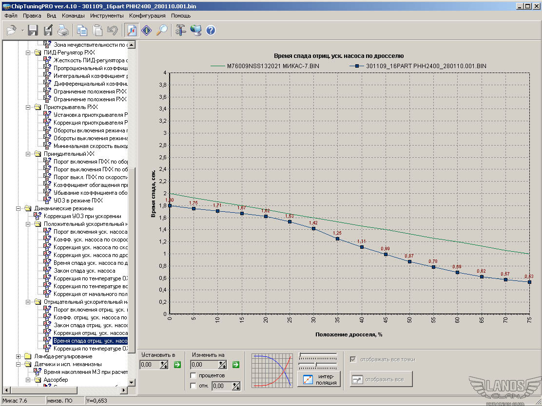Click the Help question mark icon
The width and height of the screenshot is (542, 406).
pos(211,31)
